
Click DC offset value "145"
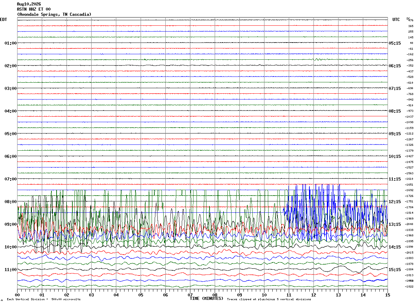pos(411,37)
